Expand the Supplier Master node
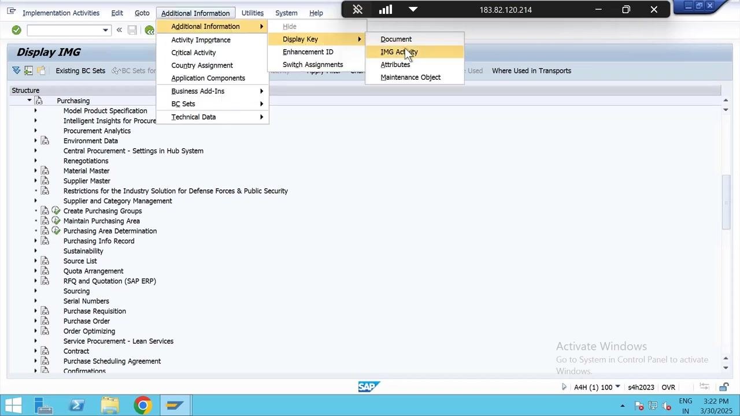The height and width of the screenshot is (416, 740). click(35, 181)
